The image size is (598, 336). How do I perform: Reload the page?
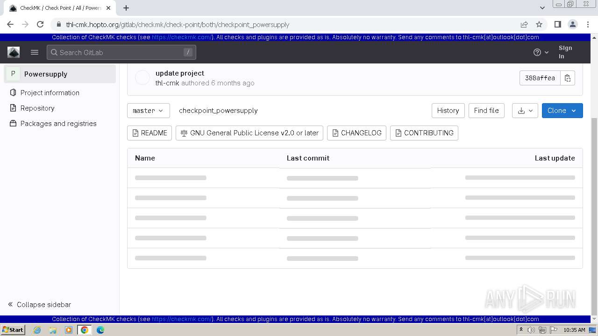click(x=40, y=24)
